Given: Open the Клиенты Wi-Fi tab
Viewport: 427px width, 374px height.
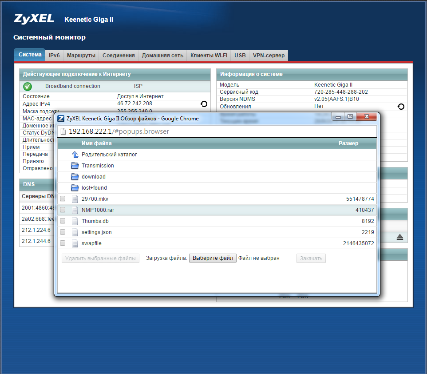Looking at the screenshot, I should [x=209, y=56].
